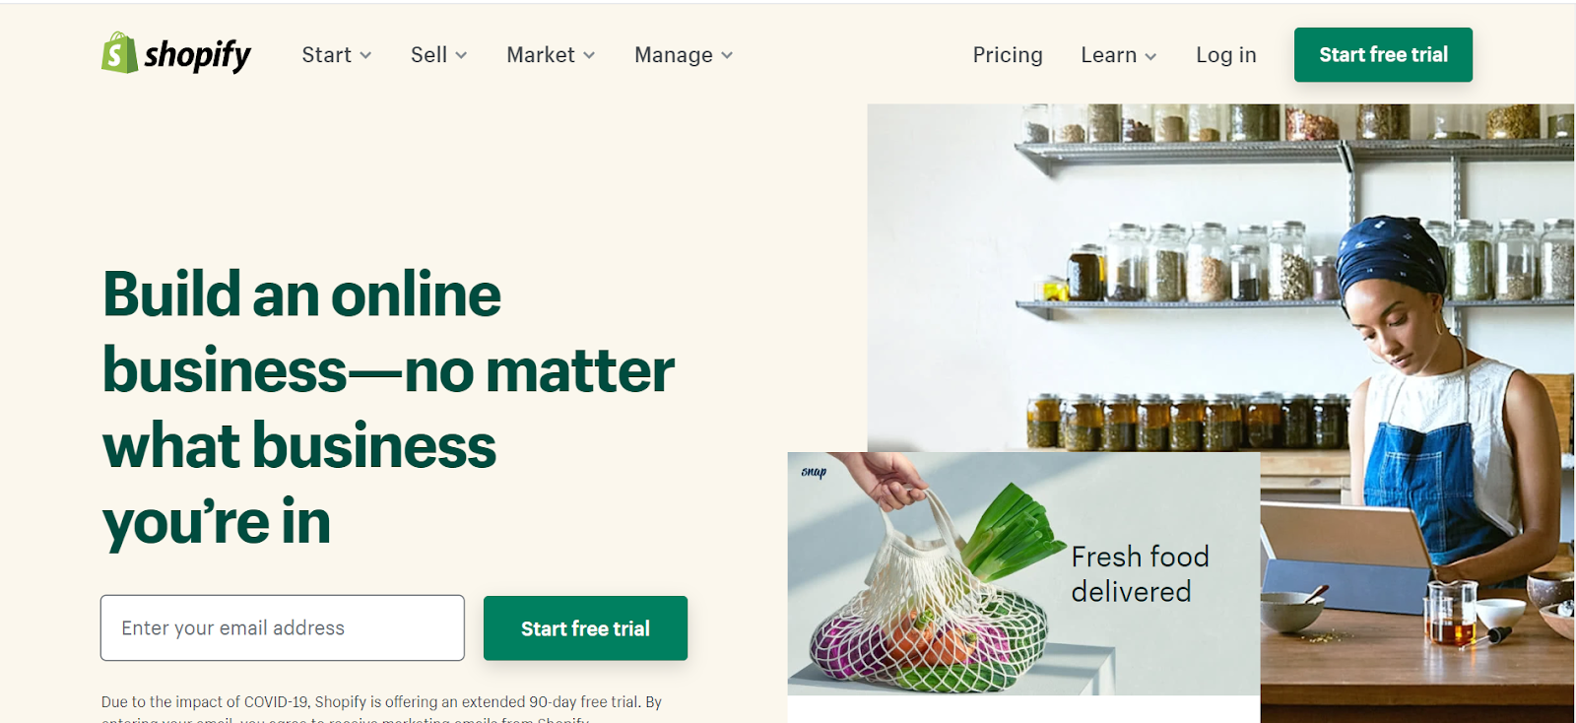Click the mesh grocery bag image
The width and height of the screenshot is (1576, 723).
click(926, 591)
